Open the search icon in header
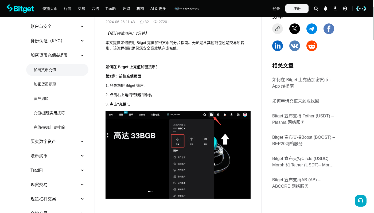This screenshot has height=213, width=374. [x=316, y=9]
